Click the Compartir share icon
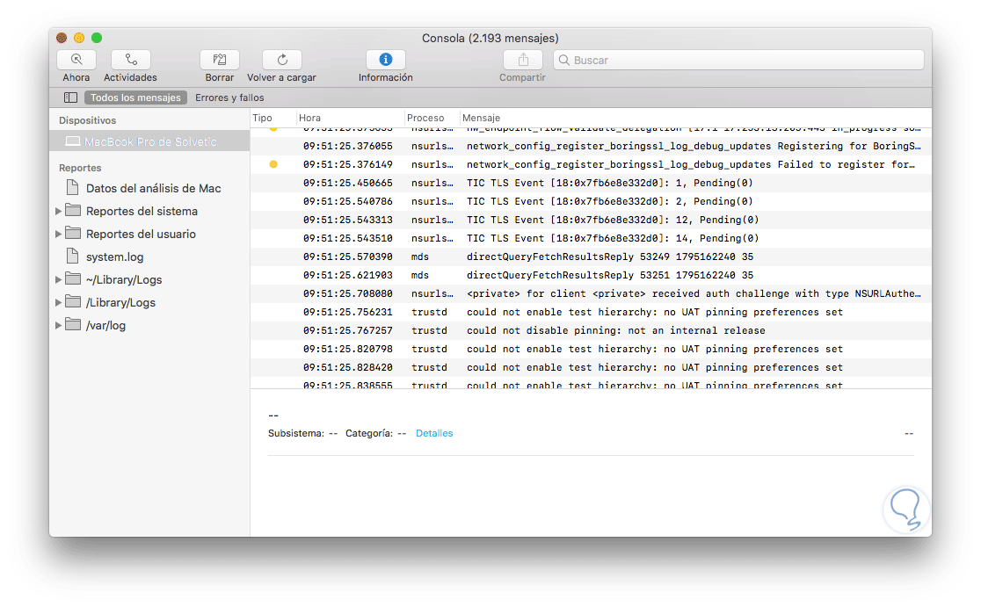The image size is (981, 607). [x=523, y=60]
